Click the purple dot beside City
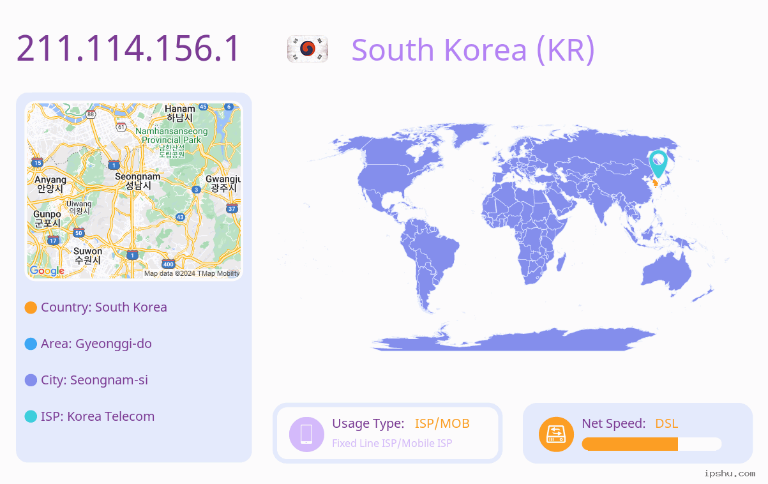 tap(31, 381)
